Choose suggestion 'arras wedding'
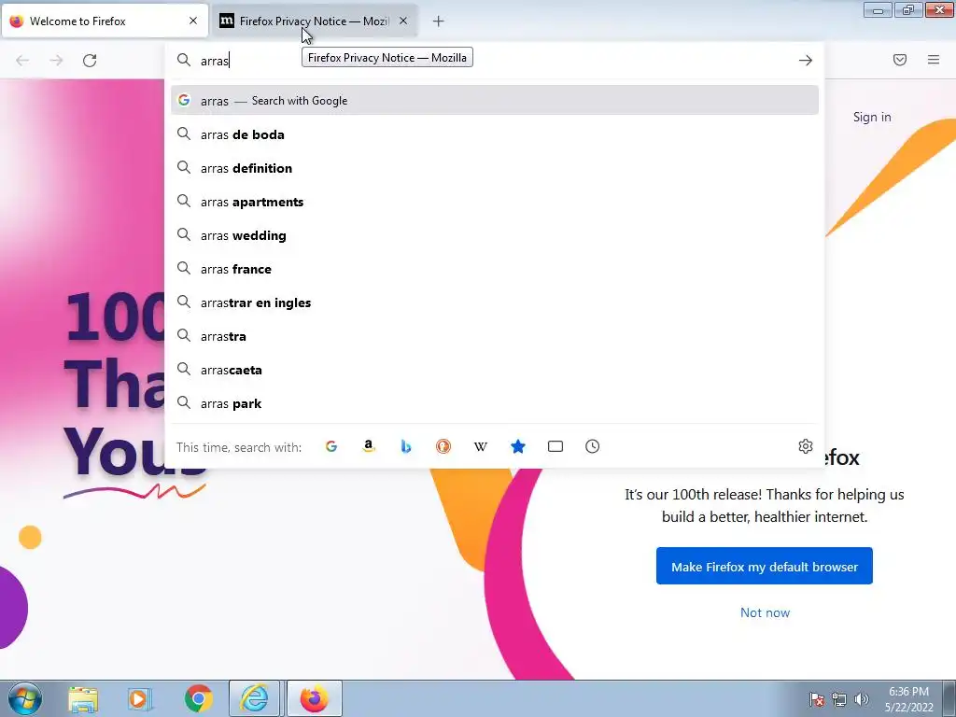Image resolution: width=956 pixels, height=717 pixels. coord(495,235)
